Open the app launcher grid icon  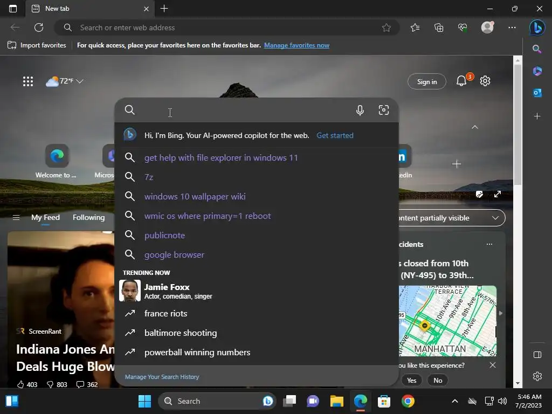[28, 81]
